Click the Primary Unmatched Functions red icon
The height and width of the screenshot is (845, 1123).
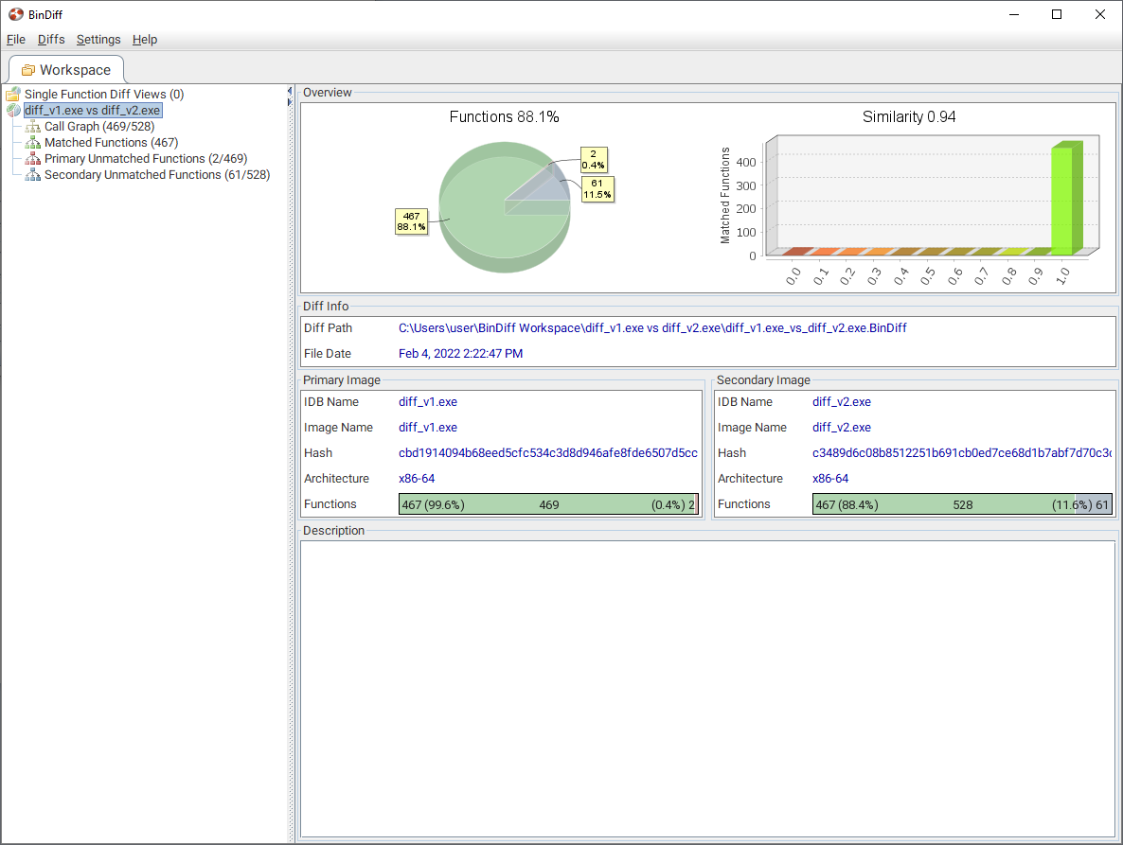pos(33,159)
